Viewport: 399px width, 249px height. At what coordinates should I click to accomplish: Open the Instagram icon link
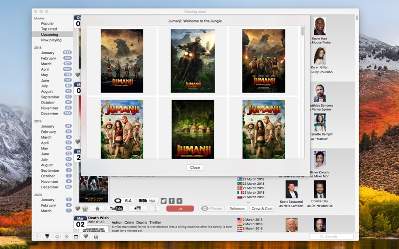180,201
